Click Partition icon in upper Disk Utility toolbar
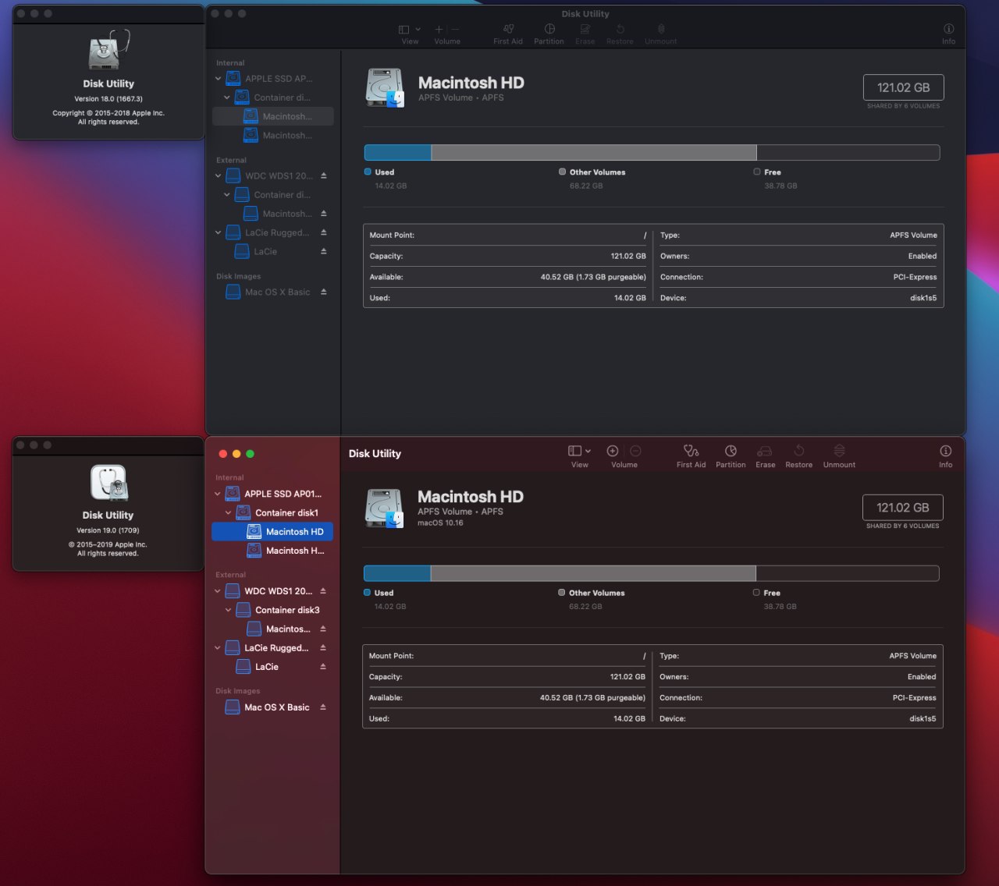Viewport: 999px width, 886px height. (x=549, y=29)
